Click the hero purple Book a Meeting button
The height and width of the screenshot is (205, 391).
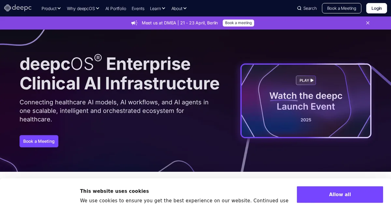39,141
